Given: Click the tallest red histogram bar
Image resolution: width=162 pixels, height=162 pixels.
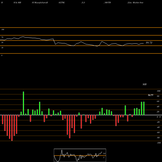Looking at the screenshot, I should pyautogui.click(x=12, y=128).
